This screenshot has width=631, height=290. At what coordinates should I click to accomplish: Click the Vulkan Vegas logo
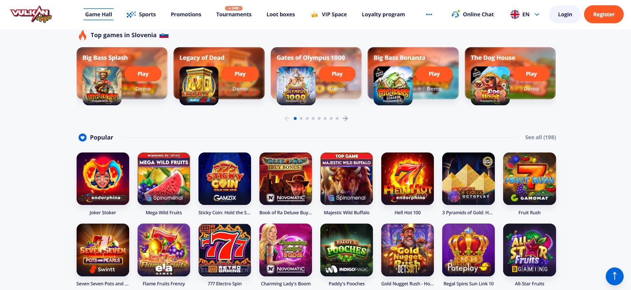tap(31, 14)
